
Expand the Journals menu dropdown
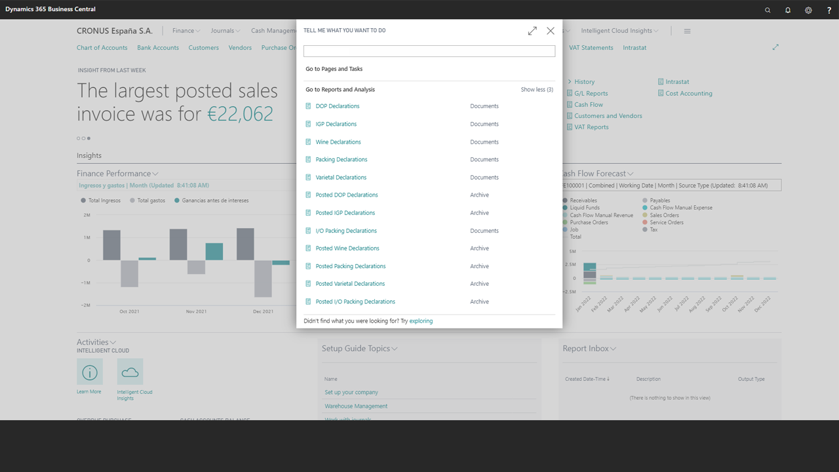(x=225, y=31)
